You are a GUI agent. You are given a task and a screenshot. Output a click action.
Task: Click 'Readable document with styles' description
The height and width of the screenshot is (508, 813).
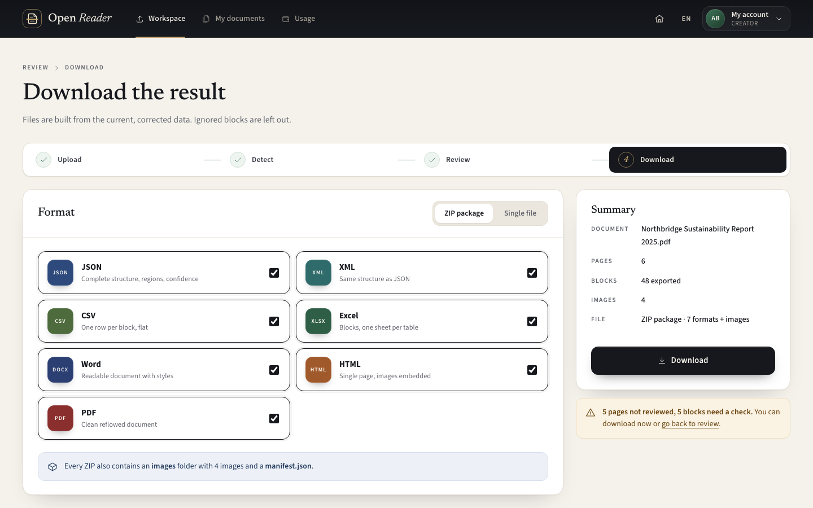click(x=127, y=376)
